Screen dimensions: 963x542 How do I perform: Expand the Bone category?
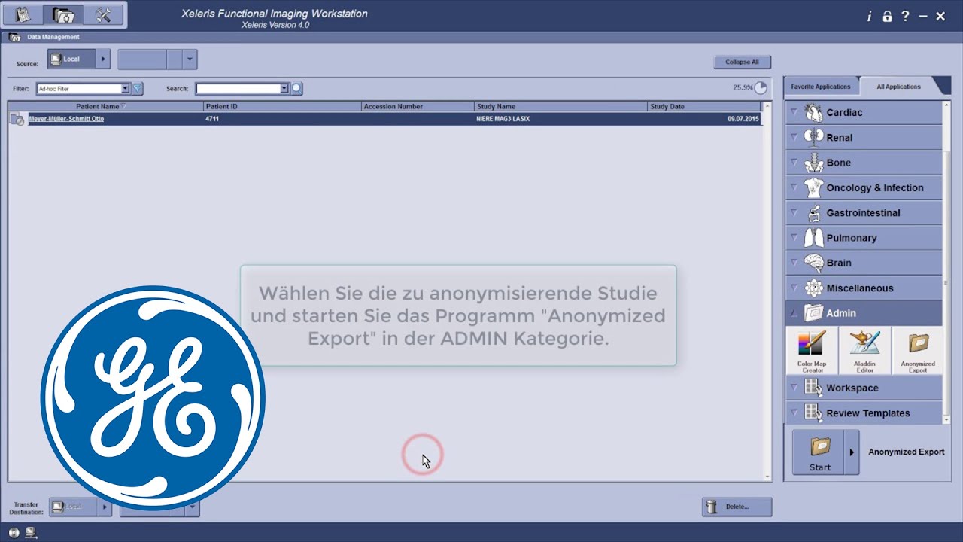coord(794,163)
